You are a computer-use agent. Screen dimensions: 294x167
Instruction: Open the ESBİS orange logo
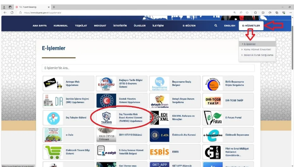(x=159, y=152)
